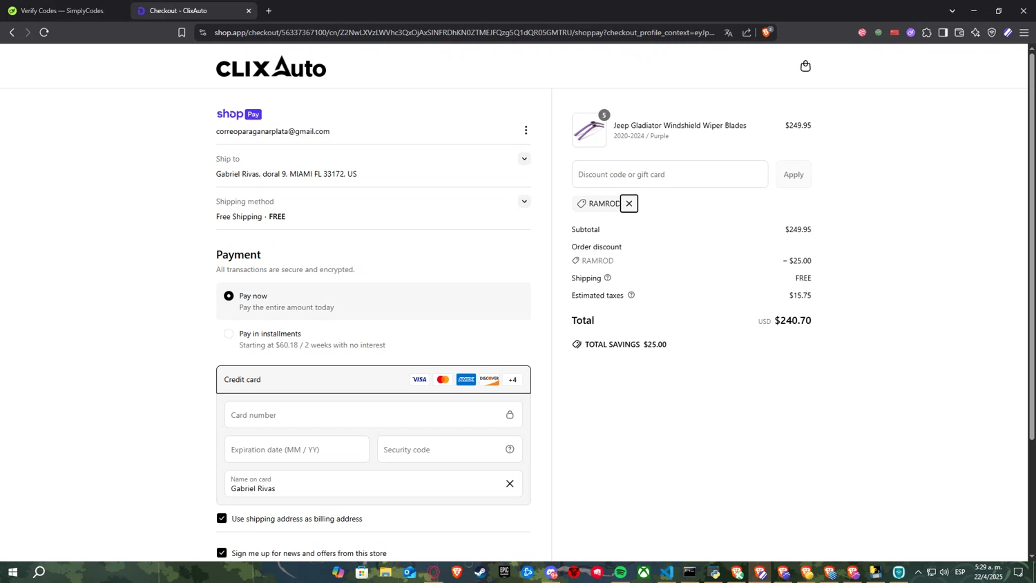The height and width of the screenshot is (583, 1036).
Task: Click the wiper blades product thumbnail
Action: point(589,130)
